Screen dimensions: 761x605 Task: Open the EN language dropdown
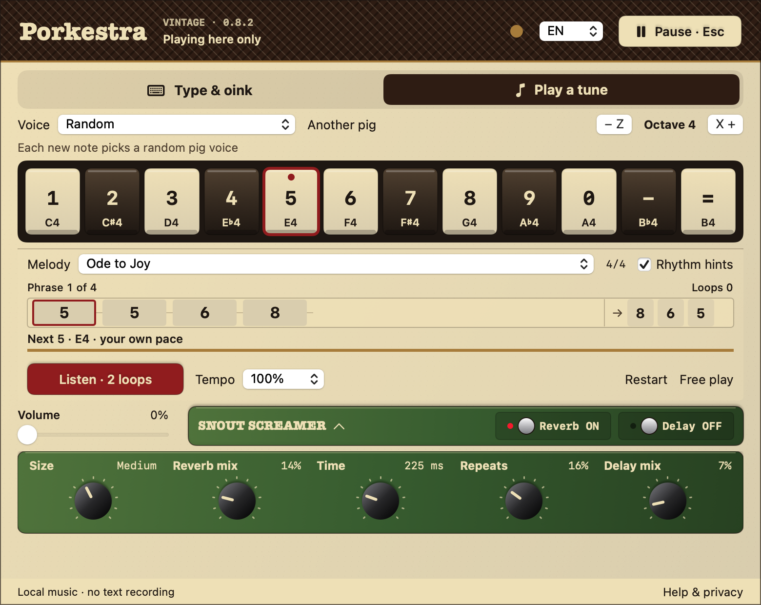(x=571, y=31)
